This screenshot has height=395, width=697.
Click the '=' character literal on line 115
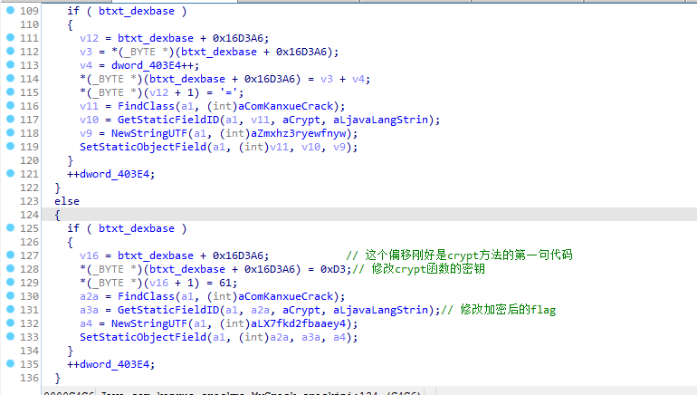(x=228, y=92)
